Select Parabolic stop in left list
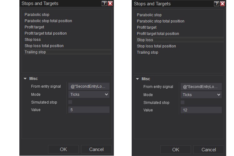This screenshot has width=234, height=156. coord(37,15)
